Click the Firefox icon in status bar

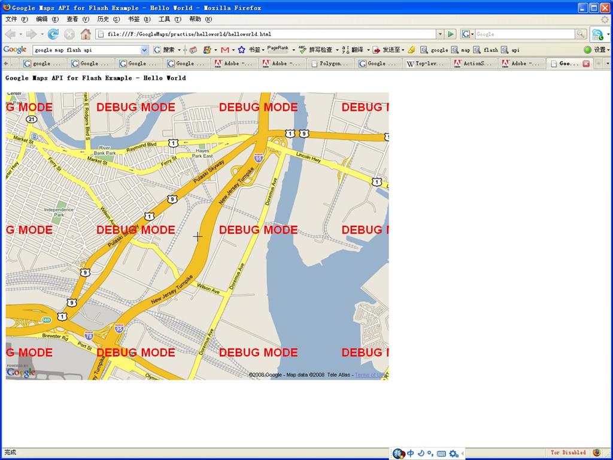coord(596,453)
